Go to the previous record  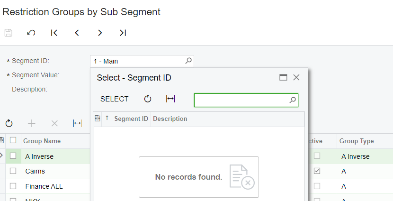[77, 33]
